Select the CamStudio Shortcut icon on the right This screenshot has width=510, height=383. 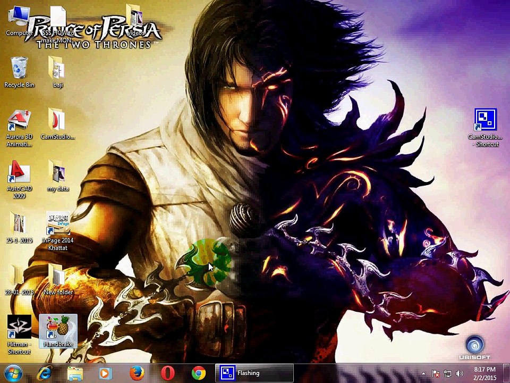pyautogui.click(x=485, y=128)
